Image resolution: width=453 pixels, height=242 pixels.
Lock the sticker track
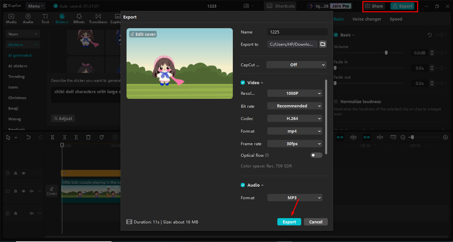click(16, 173)
